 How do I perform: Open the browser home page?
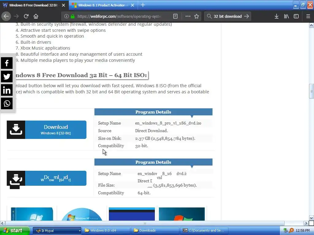click(x=36, y=16)
